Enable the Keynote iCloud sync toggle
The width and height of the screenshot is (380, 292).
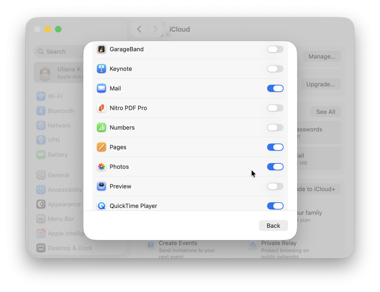pos(275,69)
